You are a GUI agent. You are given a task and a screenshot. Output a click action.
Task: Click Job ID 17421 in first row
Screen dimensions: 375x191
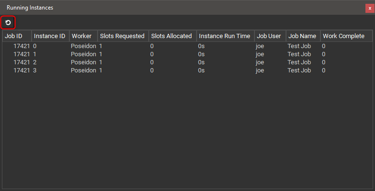click(x=22, y=46)
